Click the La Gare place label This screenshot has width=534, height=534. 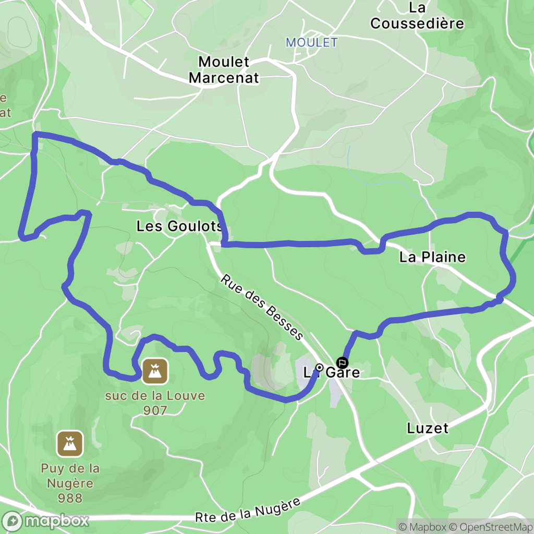(x=332, y=372)
